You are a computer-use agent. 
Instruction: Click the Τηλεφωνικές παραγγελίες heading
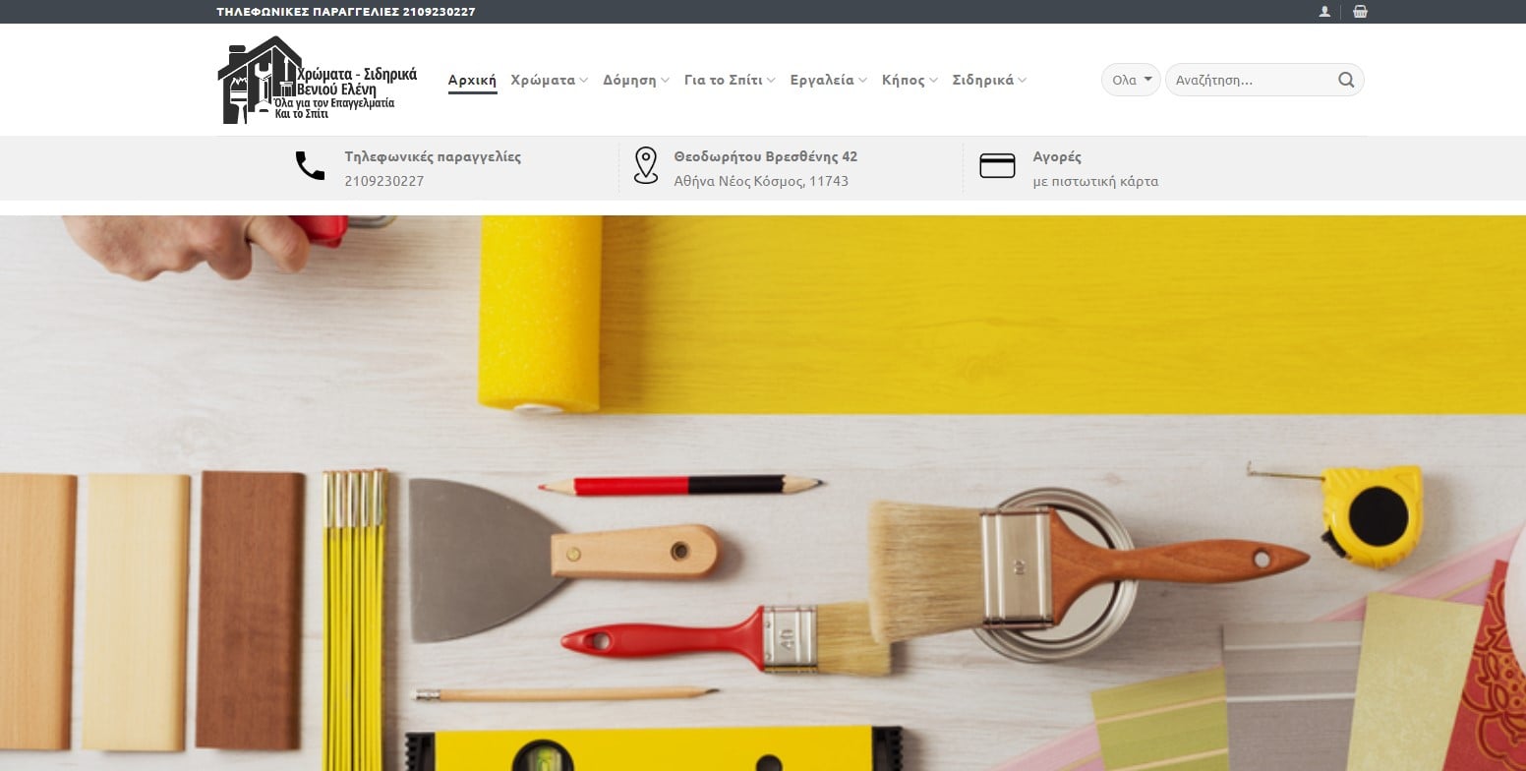pos(433,156)
